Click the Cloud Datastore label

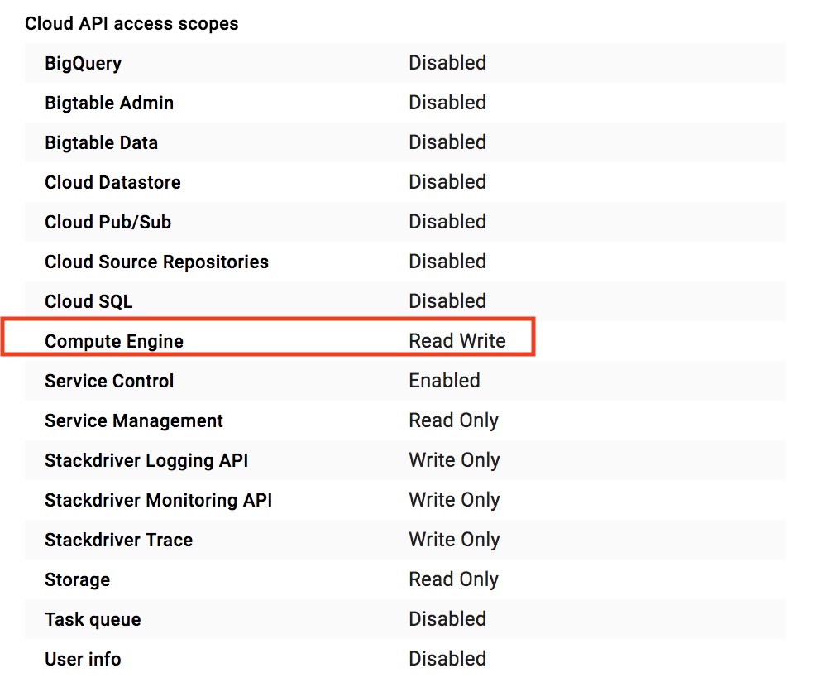pyautogui.click(x=113, y=182)
